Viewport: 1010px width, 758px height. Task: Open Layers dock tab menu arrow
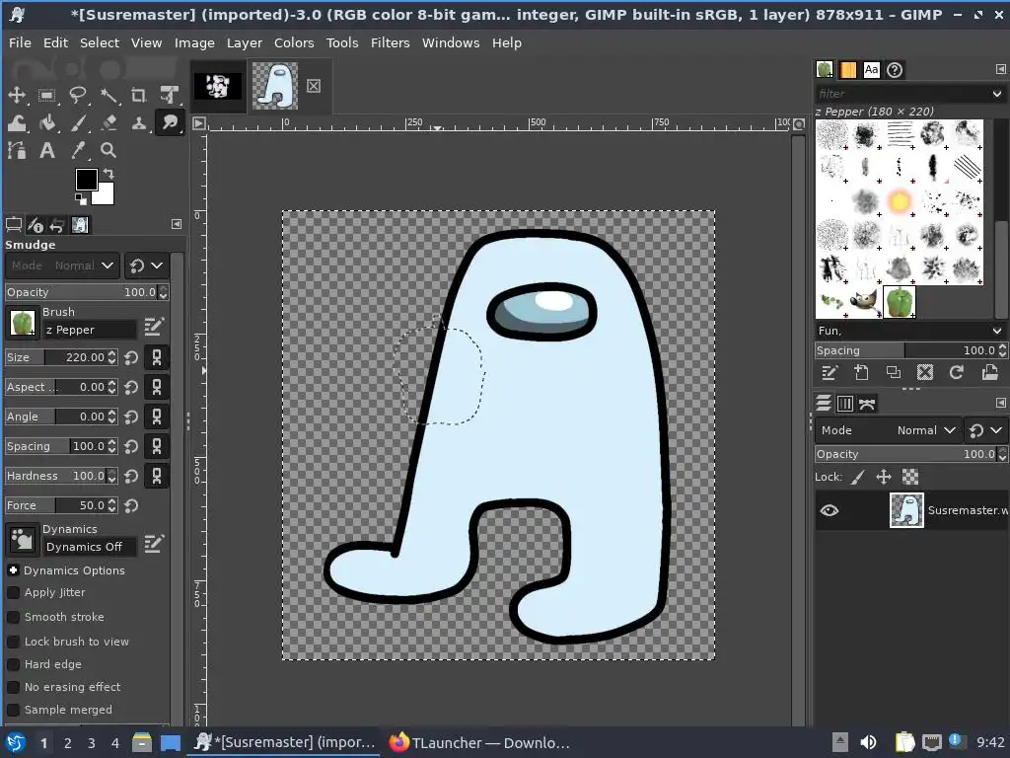click(x=1000, y=403)
